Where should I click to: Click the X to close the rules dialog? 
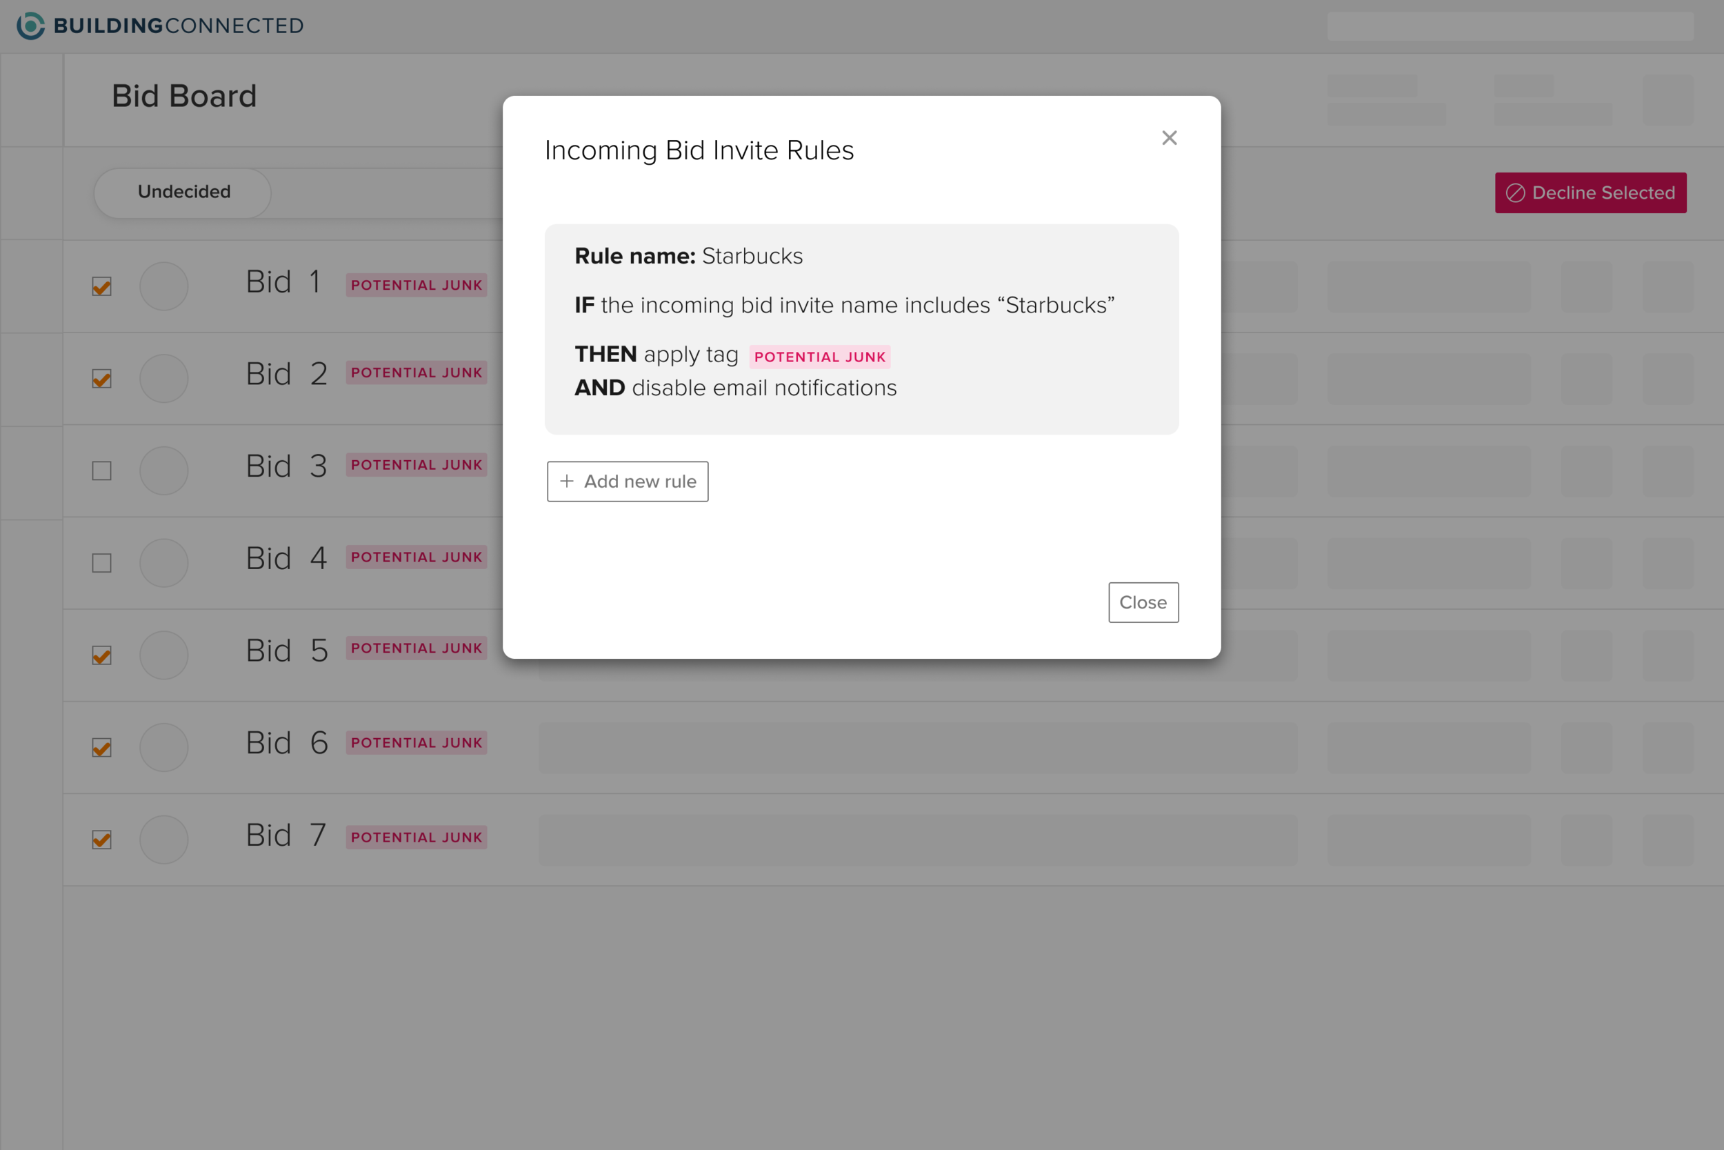1169,138
